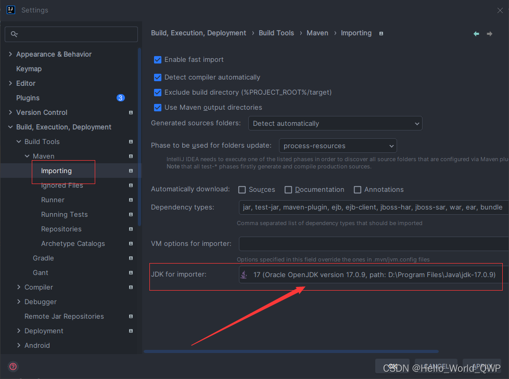Collapse Build Tools node
509x379 pixels.
19,142
